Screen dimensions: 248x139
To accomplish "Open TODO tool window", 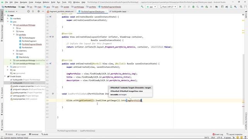I will pyautogui.click(x=9, y=134).
